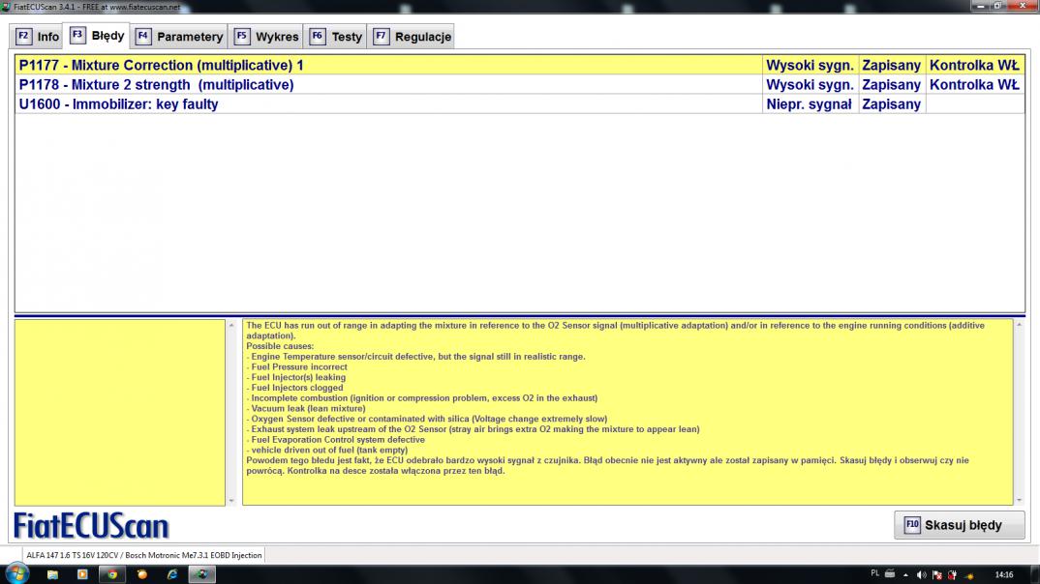Viewport: 1040px width, 584px height.
Task: Click the F7 key icon
Action: point(381,37)
